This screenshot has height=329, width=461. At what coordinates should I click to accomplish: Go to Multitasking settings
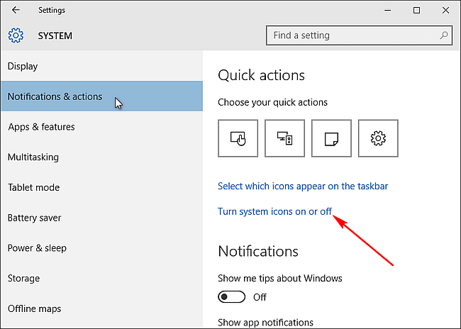101,157
